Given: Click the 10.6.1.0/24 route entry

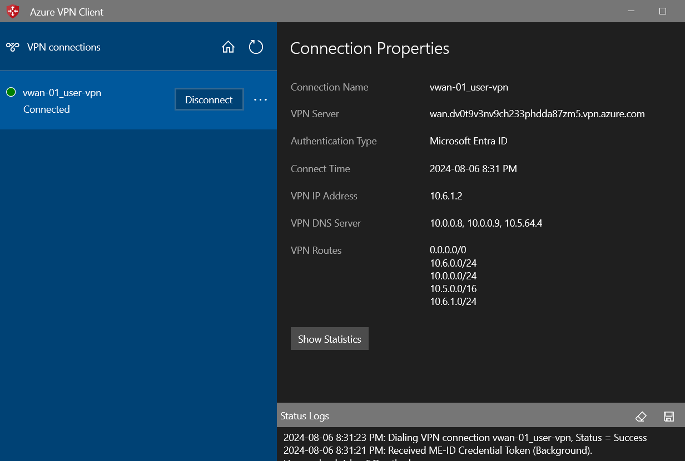Looking at the screenshot, I should [453, 302].
